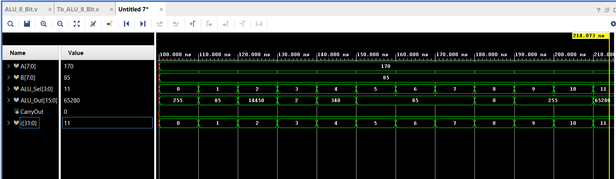Click the Zoom Fit icon
The height and width of the screenshot is (179, 616).
[x=77, y=24]
